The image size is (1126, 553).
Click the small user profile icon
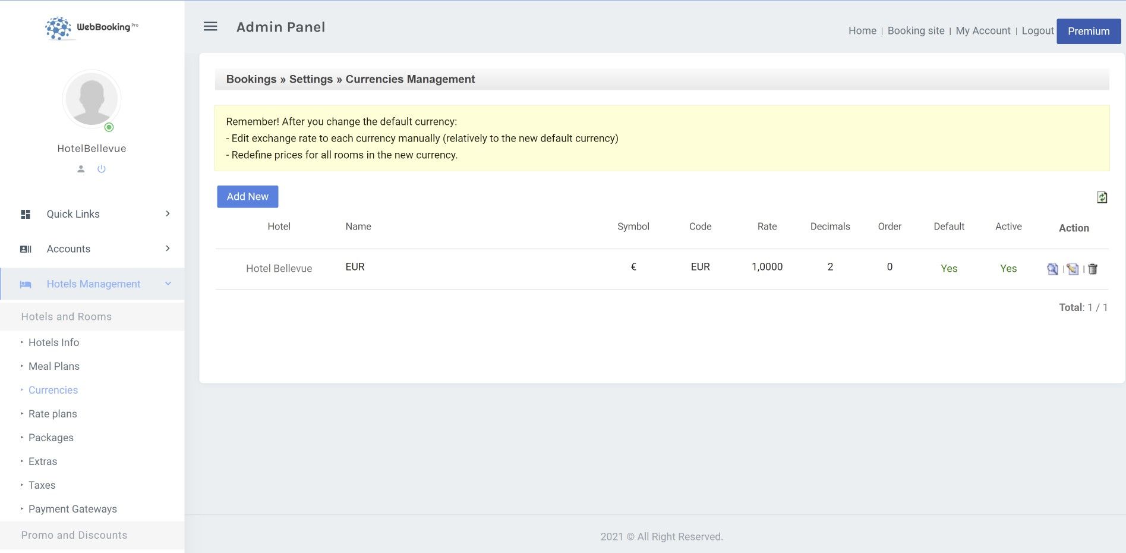click(81, 169)
